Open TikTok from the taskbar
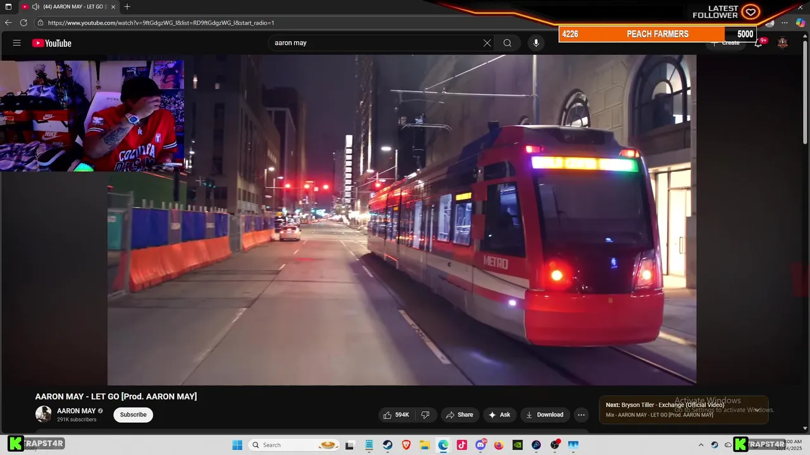Screen dimensions: 810x455 pos(462,445)
